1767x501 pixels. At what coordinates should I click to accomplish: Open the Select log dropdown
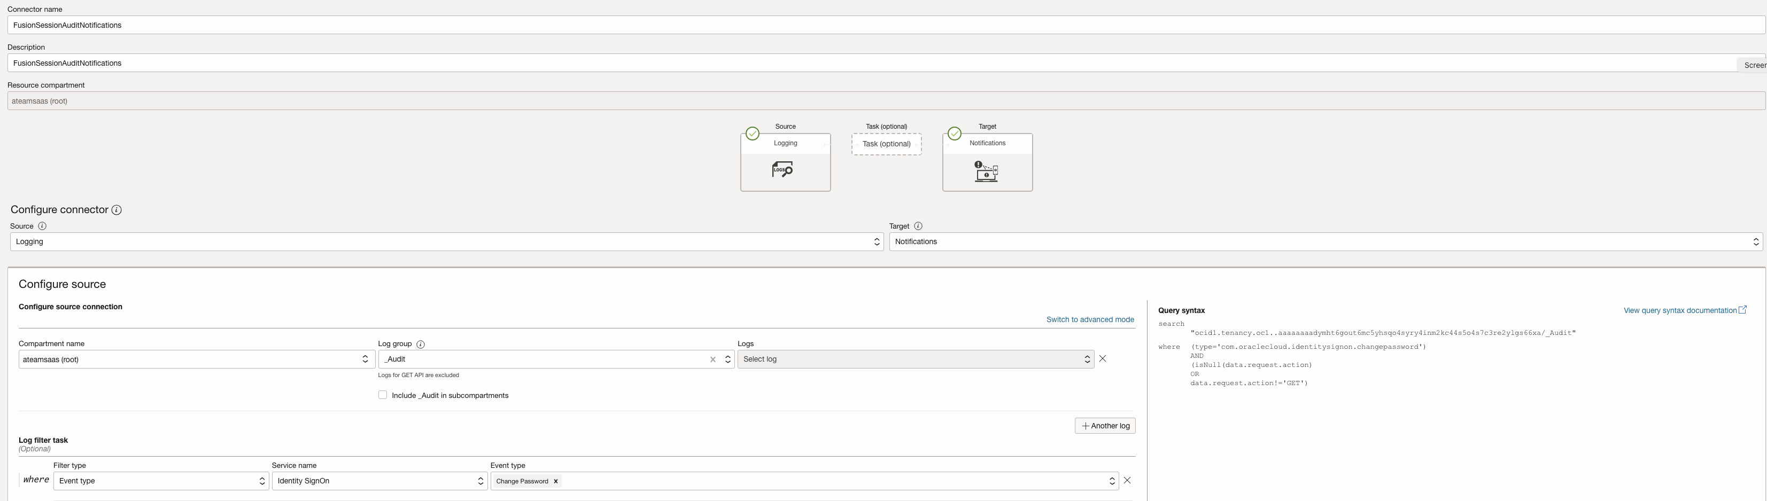tap(915, 360)
